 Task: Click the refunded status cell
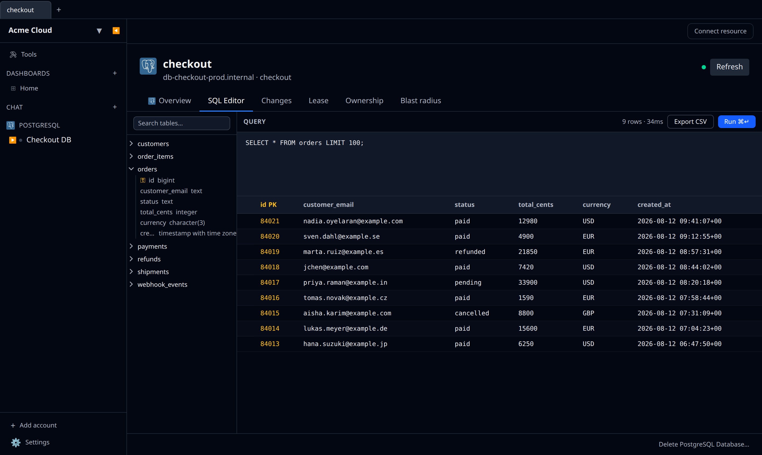[x=470, y=252]
